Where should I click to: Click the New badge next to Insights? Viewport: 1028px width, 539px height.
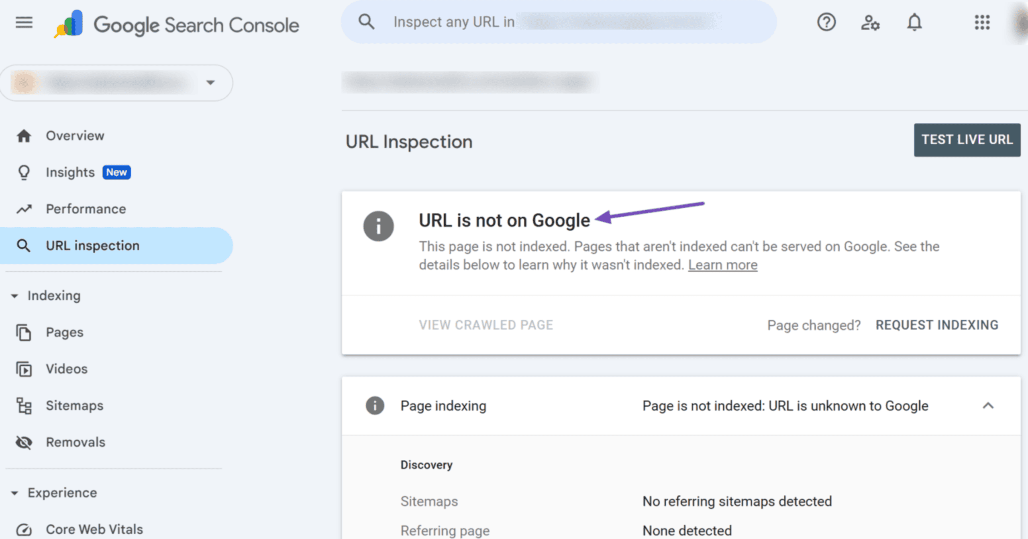tap(116, 173)
